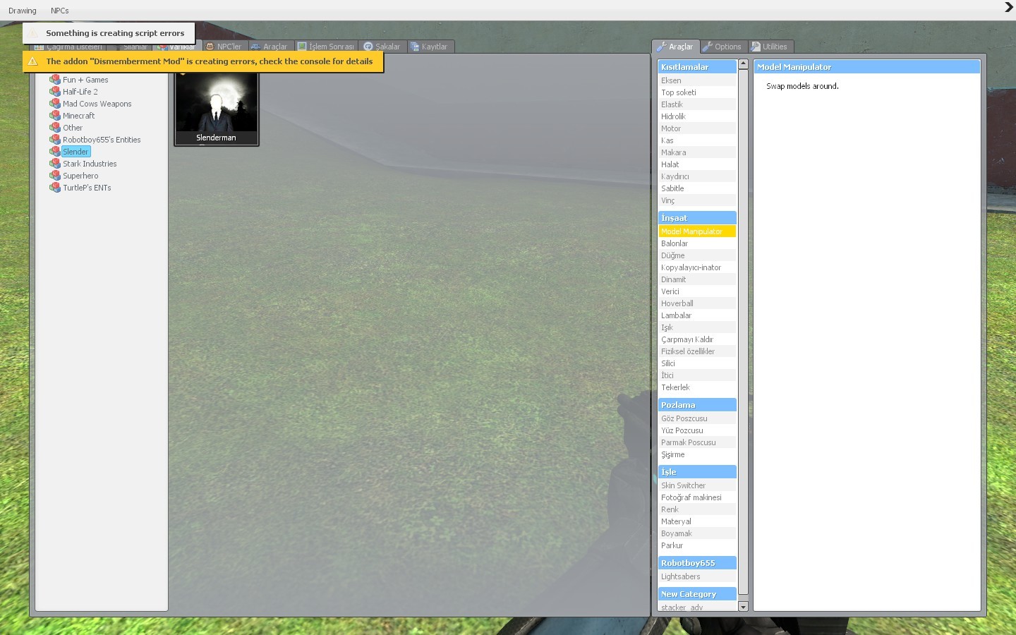Open the Drawing menu
The height and width of the screenshot is (635, 1016).
point(23,11)
